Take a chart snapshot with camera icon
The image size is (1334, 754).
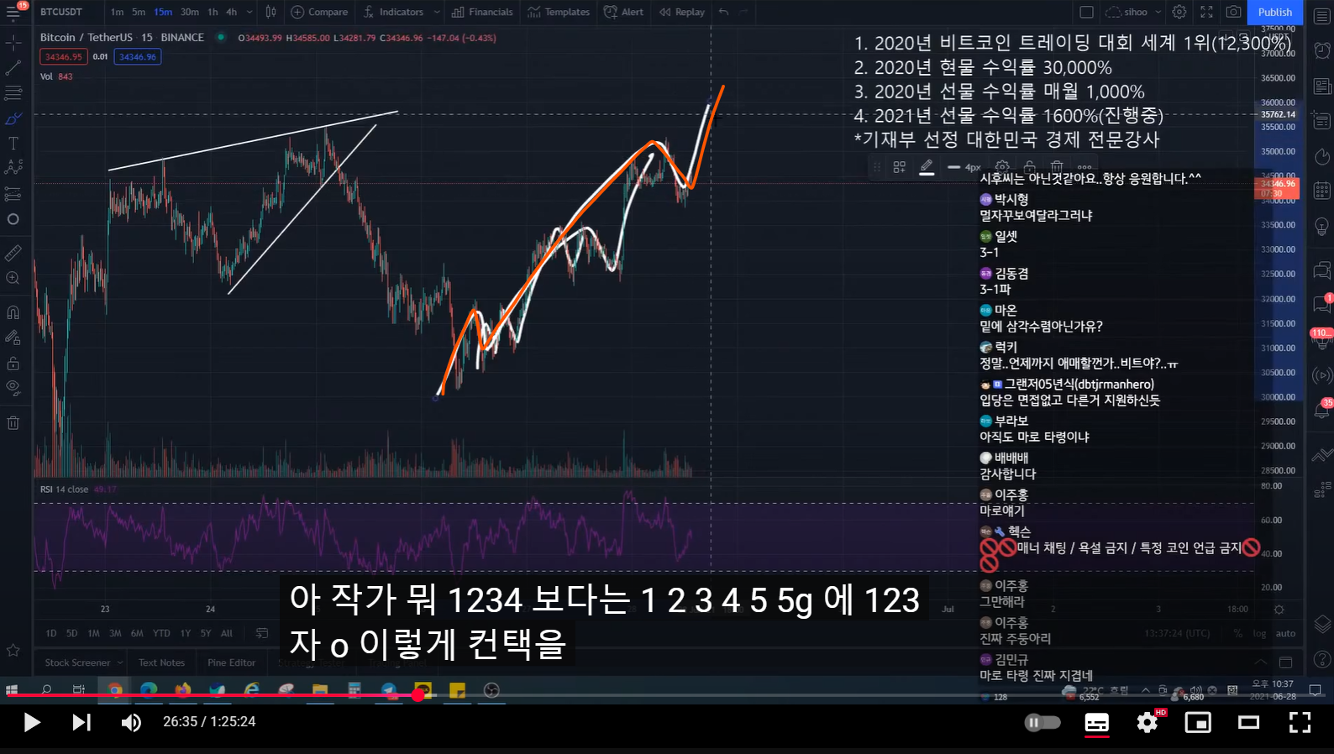(1233, 12)
